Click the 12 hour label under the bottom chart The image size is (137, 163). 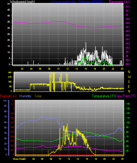(69, 159)
